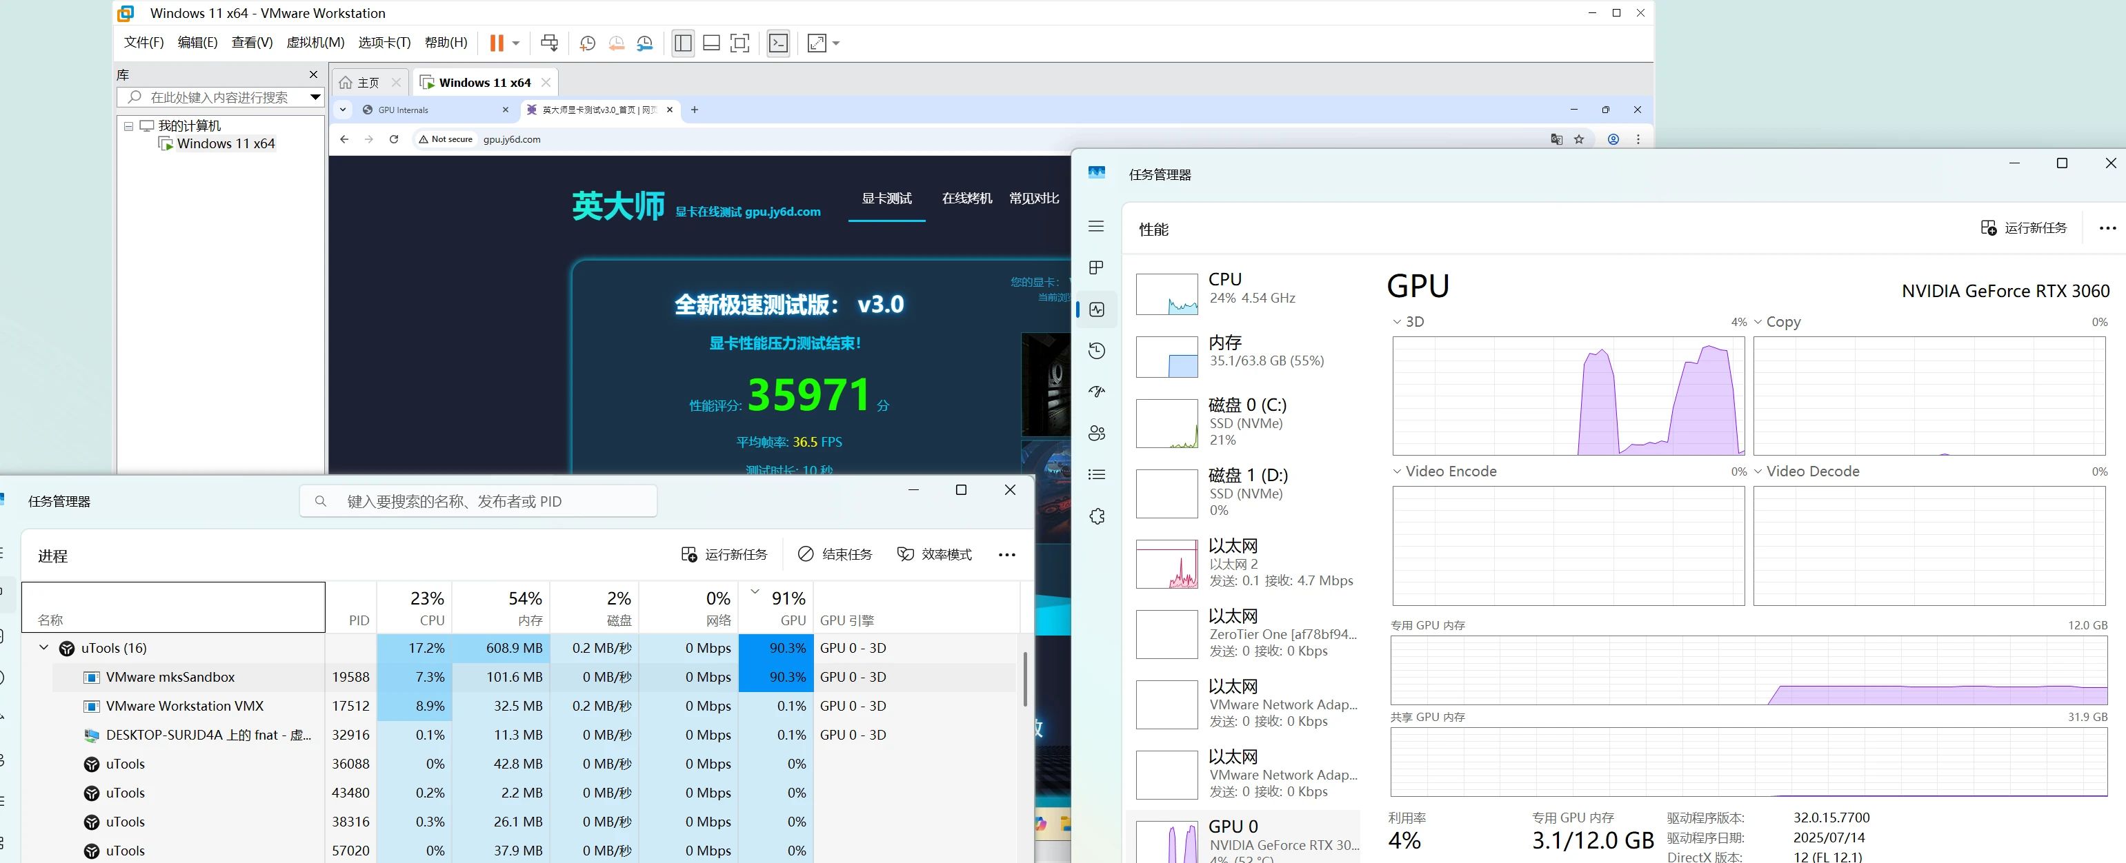Screen dimensions: 2126x863
Task: Click the stretch guest display icon
Action: coord(817,43)
